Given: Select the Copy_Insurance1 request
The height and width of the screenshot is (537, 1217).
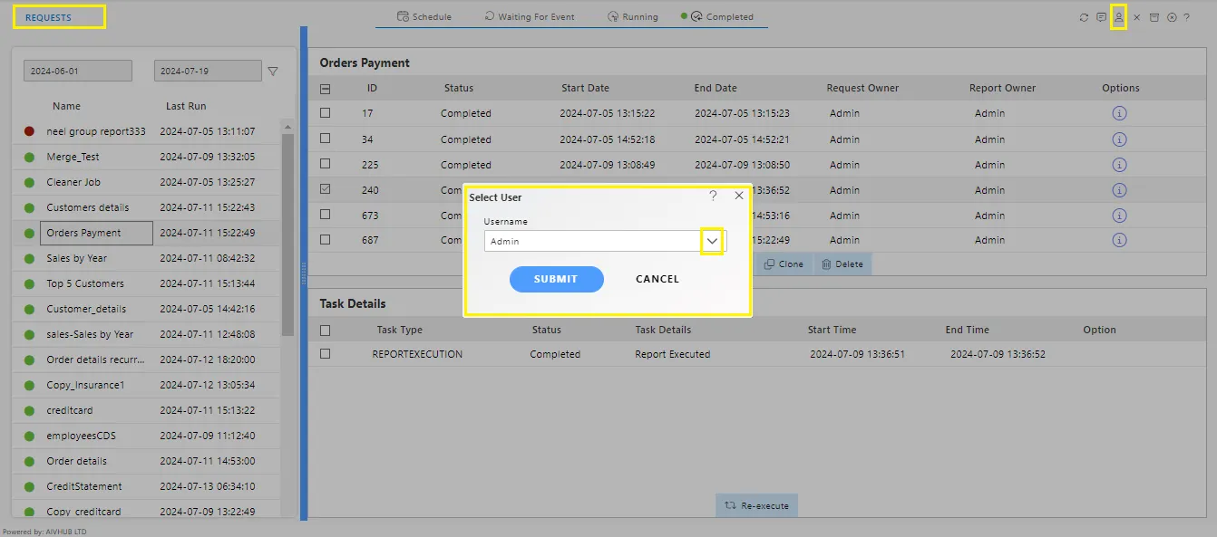Looking at the screenshot, I should click(x=85, y=385).
